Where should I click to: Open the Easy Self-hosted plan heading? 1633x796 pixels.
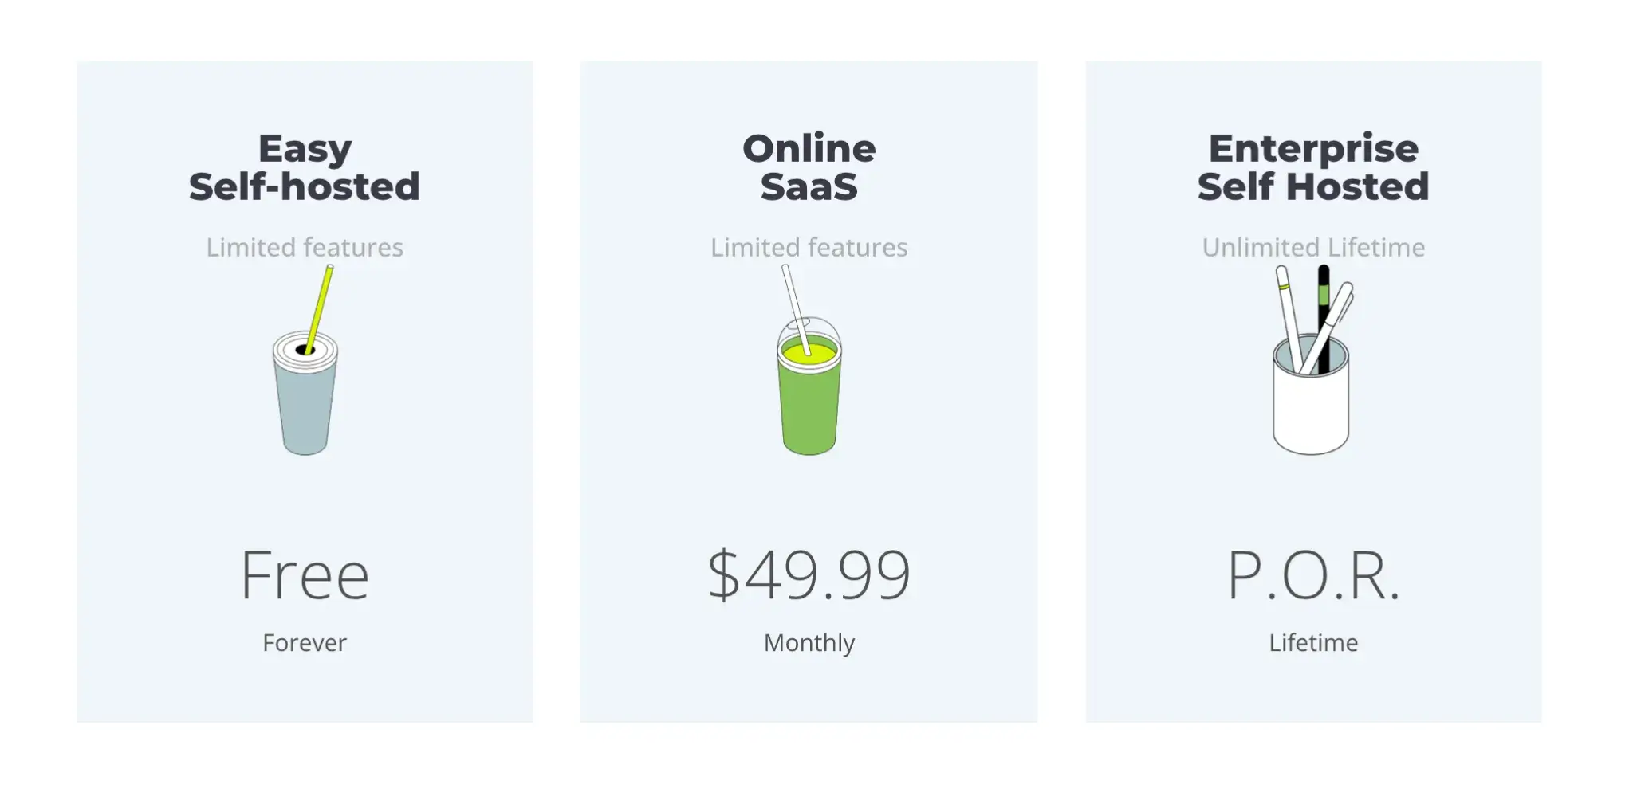tap(305, 167)
